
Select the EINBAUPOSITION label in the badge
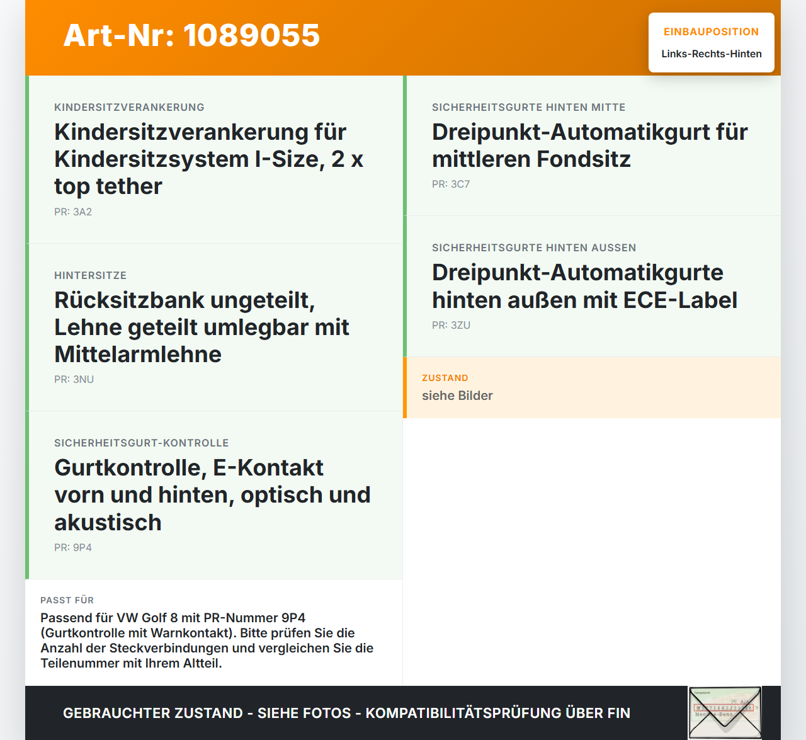pyautogui.click(x=712, y=31)
